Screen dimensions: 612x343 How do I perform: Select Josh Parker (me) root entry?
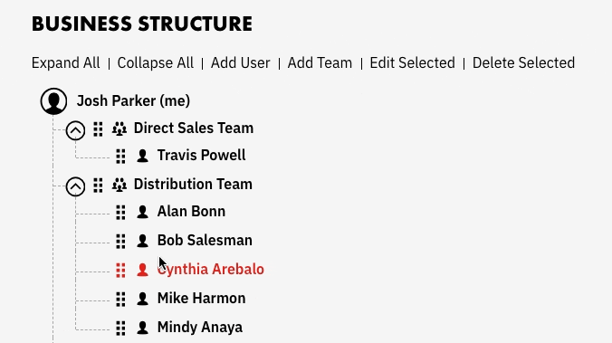pos(133,100)
